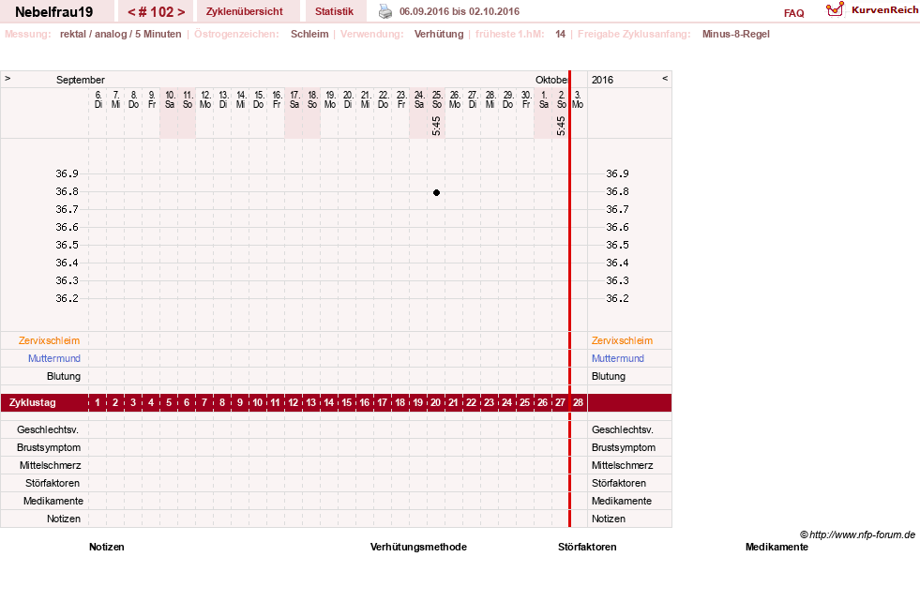This screenshot has height=602, width=920.
Task: Click the Muttermund label on the right
Action: (x=618, y=358)
